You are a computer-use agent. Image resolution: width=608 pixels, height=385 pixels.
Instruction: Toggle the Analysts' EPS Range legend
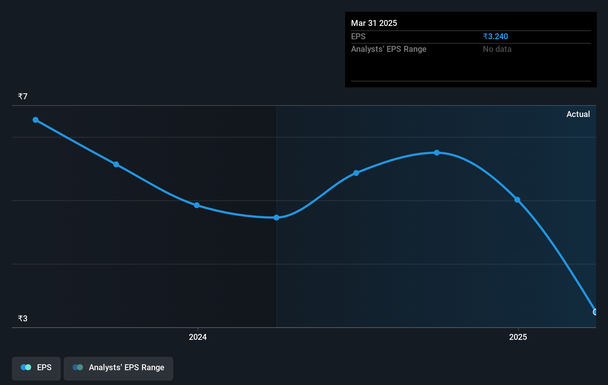click(118, 368)
